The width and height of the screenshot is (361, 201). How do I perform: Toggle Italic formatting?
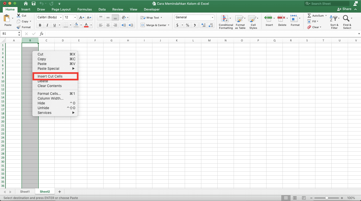point(47,25)
